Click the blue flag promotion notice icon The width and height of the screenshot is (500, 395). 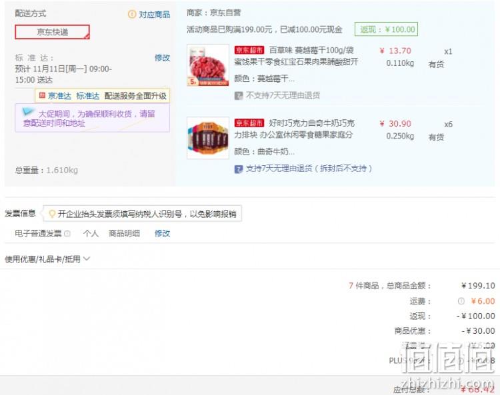pyautogui.click(x=28, y=111)
